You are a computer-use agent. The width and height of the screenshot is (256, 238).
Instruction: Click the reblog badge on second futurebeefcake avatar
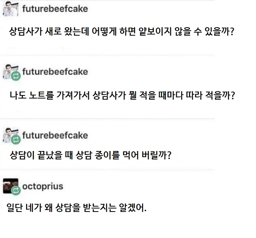16,76
